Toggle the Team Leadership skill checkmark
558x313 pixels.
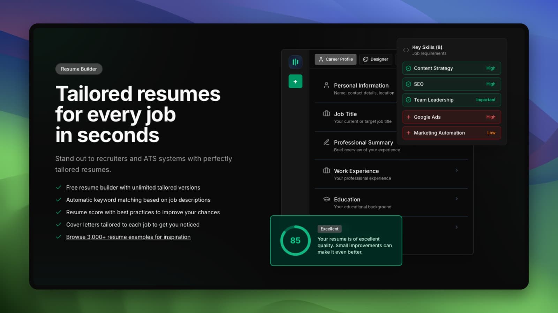click(x=408, y=100)
